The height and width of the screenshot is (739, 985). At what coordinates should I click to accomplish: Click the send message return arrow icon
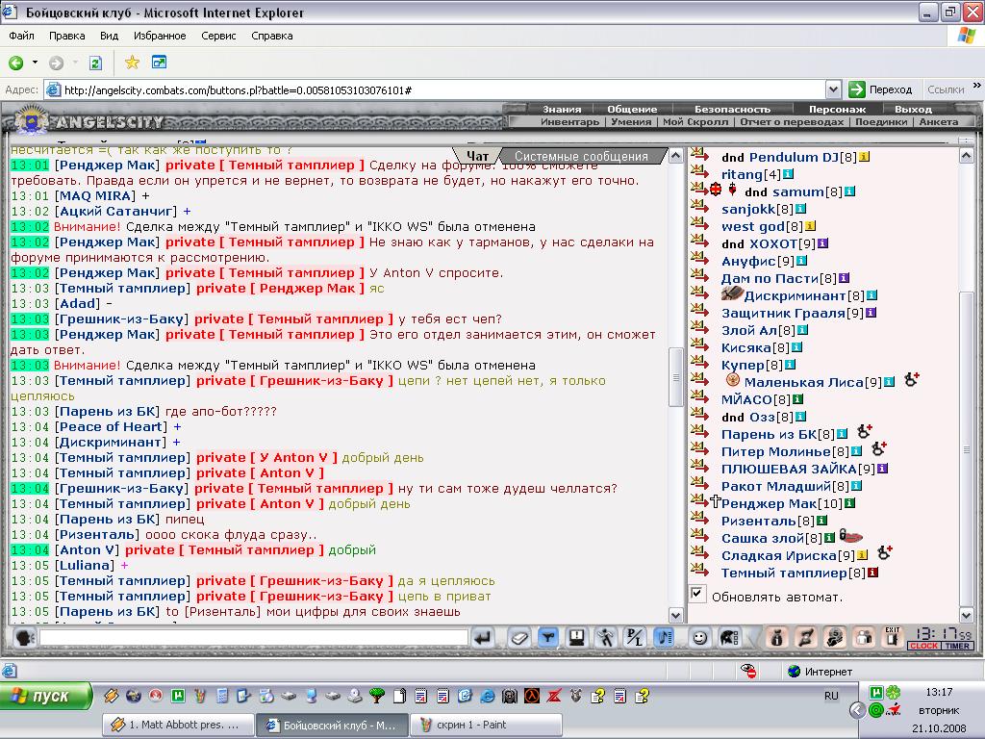tap(483, 638)
